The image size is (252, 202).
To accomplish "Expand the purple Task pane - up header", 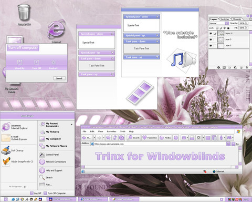I will point(97,74).
